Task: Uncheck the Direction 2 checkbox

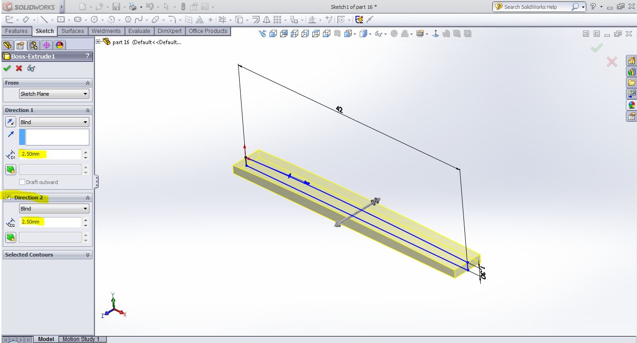Action: (8, 197)
